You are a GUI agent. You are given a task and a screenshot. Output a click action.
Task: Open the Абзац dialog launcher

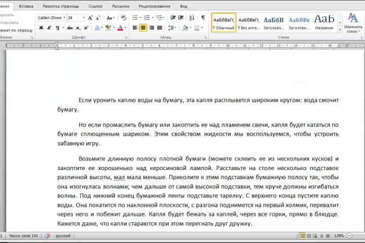click(x=205, y=37)
